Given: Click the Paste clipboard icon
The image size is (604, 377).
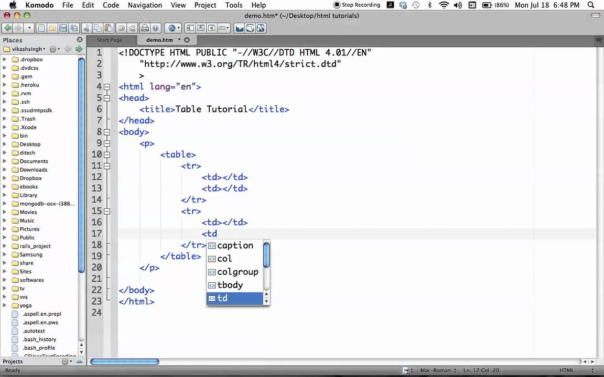Looking at the screenshot, I should point(109,28).
